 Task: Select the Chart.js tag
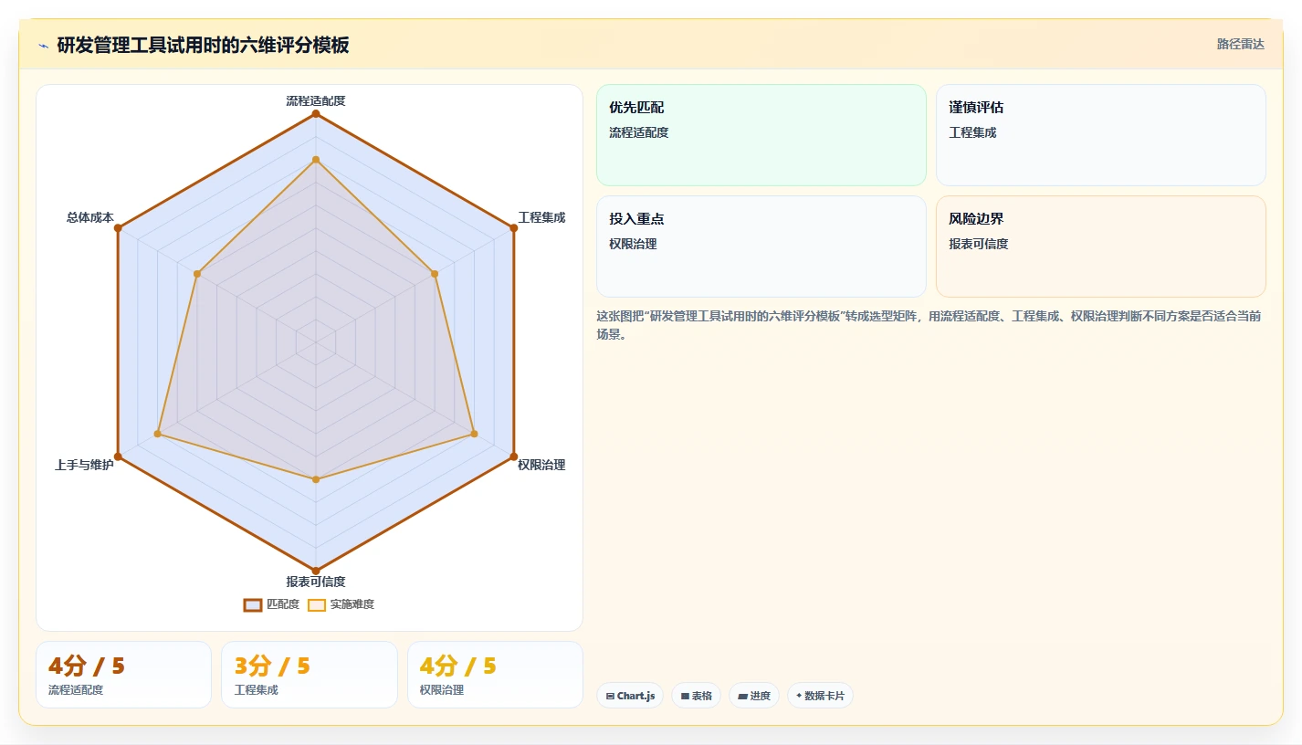tap(630, 696)
